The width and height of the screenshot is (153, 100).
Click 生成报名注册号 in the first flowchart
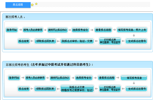[136, 41]
